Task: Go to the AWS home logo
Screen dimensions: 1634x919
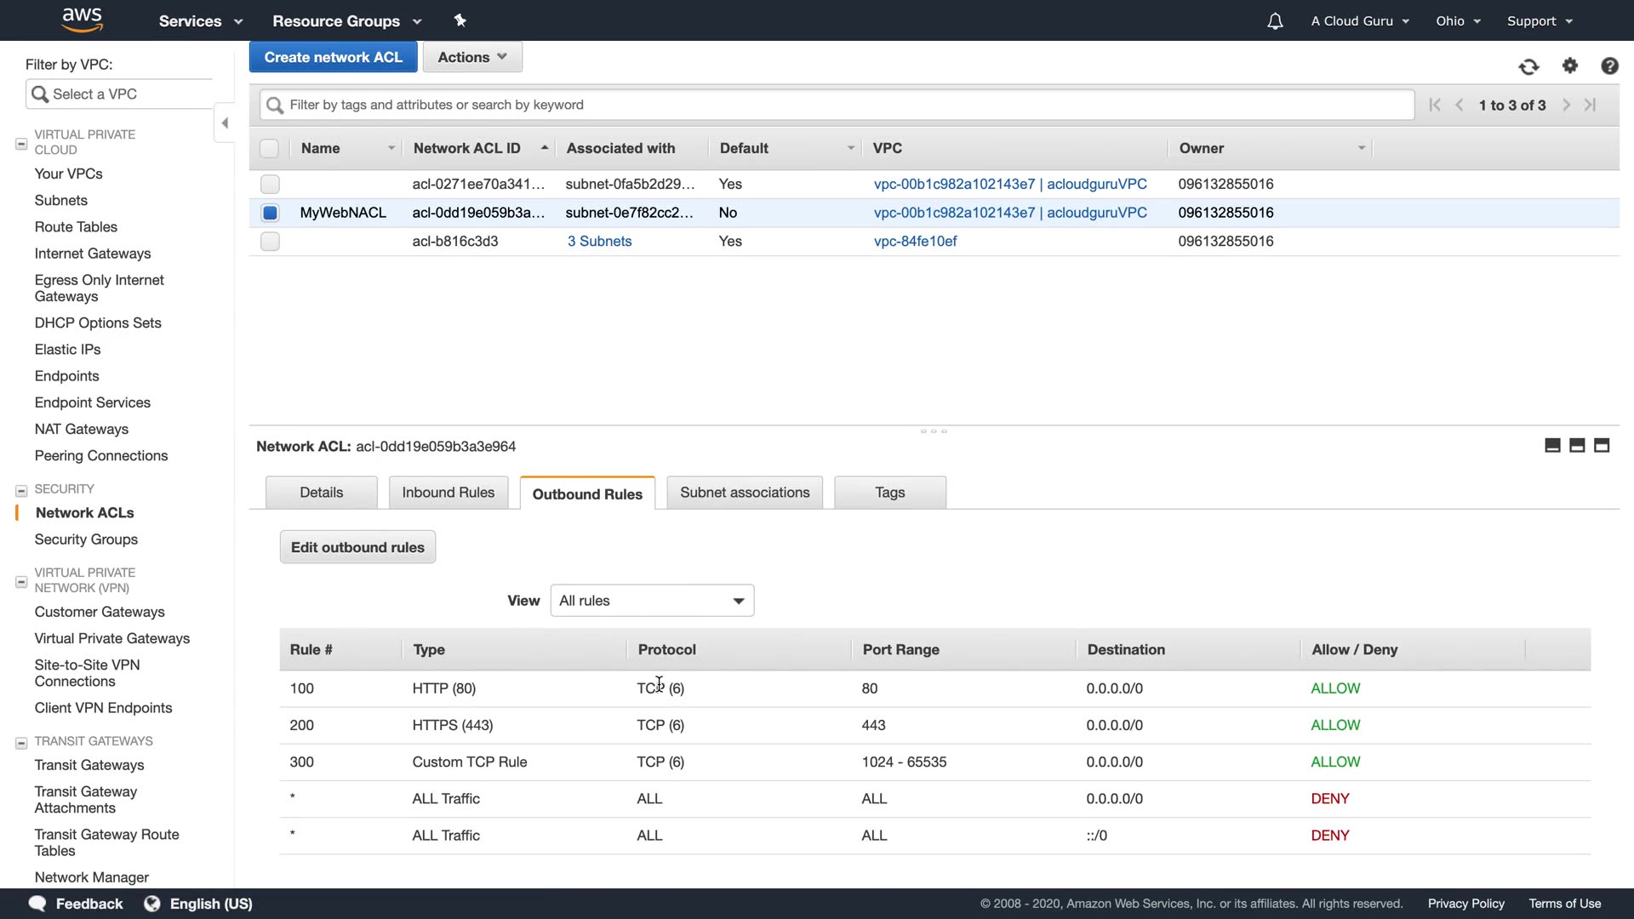Action: point(83,20)
